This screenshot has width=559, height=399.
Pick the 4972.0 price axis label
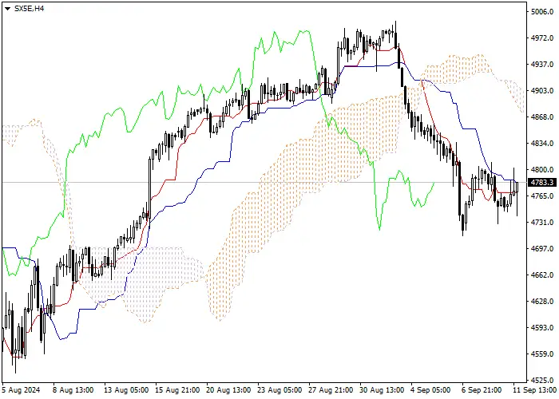pyautogui.click(x=542, y=38)
